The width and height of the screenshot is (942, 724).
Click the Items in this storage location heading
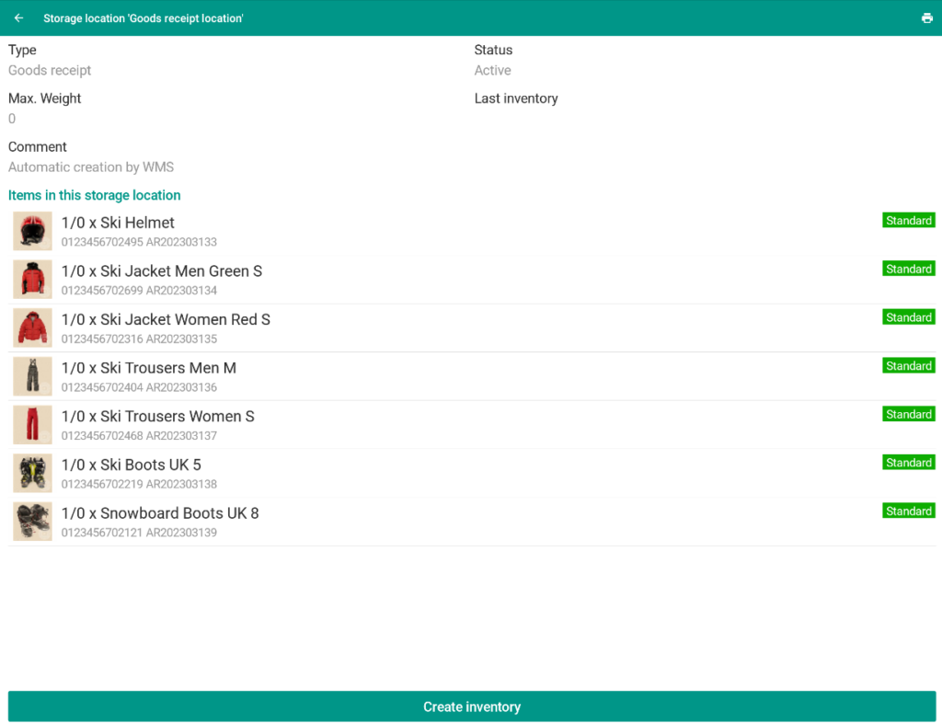pos(94,195)
